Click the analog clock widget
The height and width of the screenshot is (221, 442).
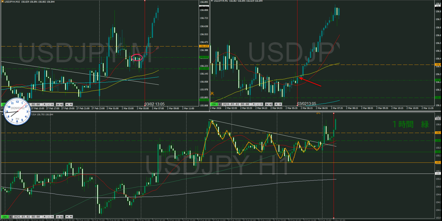coord(17,112)
